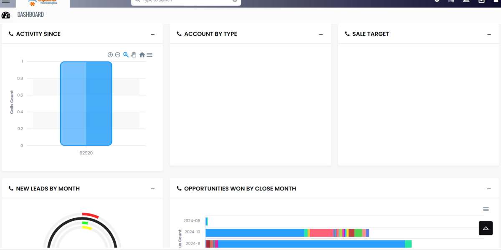Collapse the Activity Since panel
The image size is (501, 250).
[x=153, y=35]
